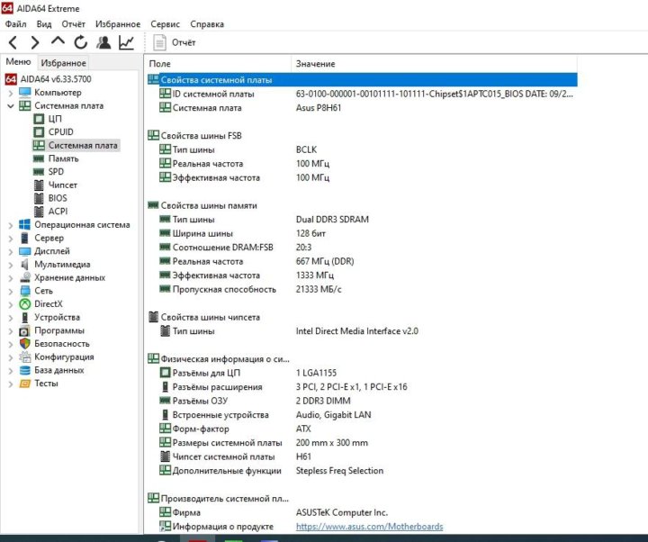Viewport: 648px width, 542px height.
Task: Click the graph chart icon in toolbar
Action: pyautogui.click(x=127, y=42)
